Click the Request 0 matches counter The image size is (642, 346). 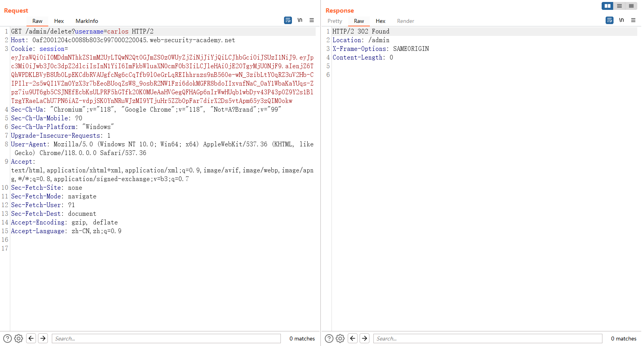click(x=302, y=339)
